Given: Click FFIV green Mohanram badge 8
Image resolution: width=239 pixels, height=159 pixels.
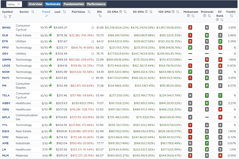Looking at the screenshot, I should tap(190, 48).
